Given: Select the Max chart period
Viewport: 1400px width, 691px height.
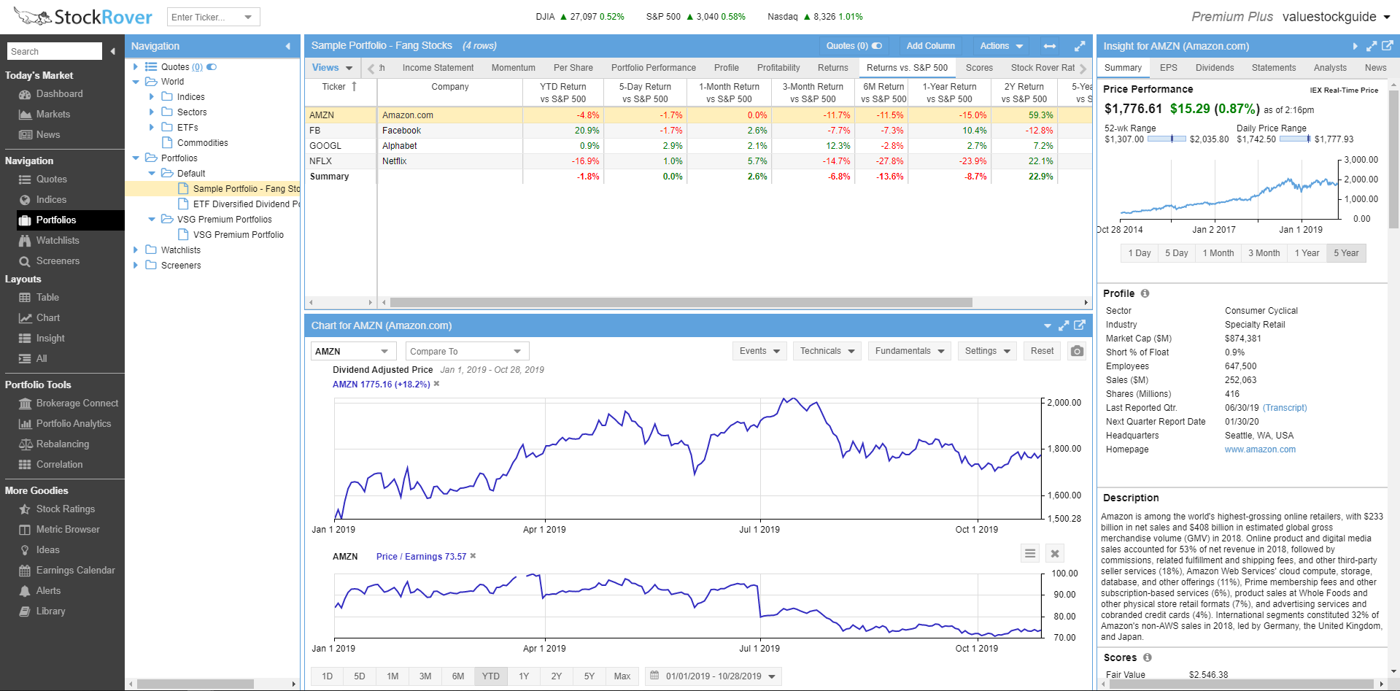Looking at the screenshot, I should [x=622, y=676].
